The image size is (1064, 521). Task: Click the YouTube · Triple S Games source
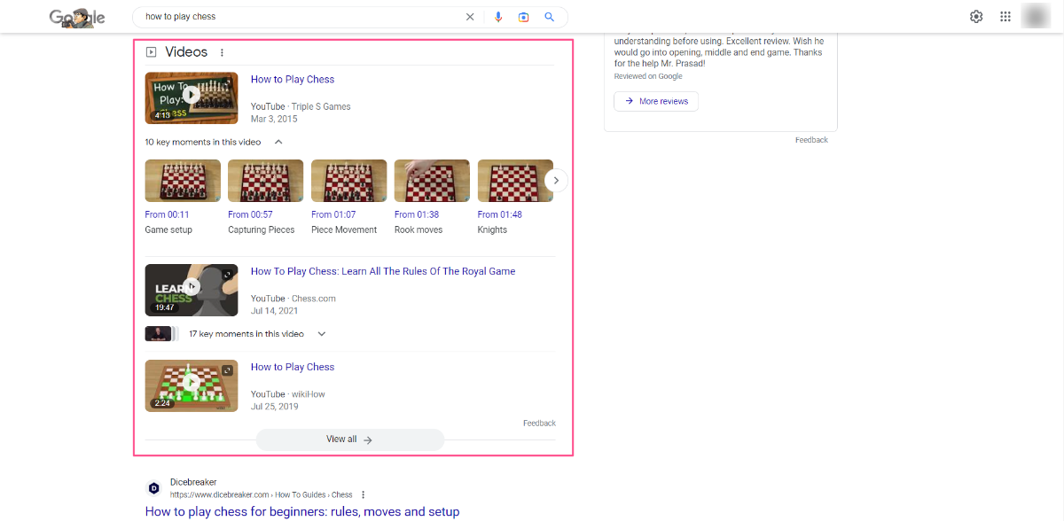(301, 106)
